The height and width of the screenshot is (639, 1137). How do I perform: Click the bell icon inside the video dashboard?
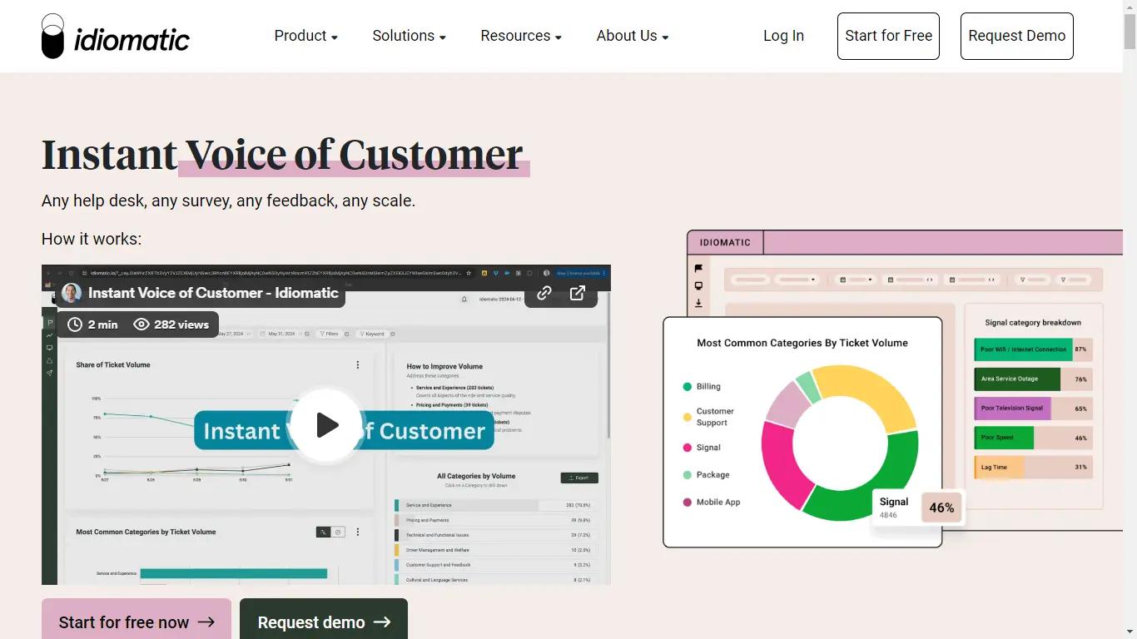click(x=464, y=299)
